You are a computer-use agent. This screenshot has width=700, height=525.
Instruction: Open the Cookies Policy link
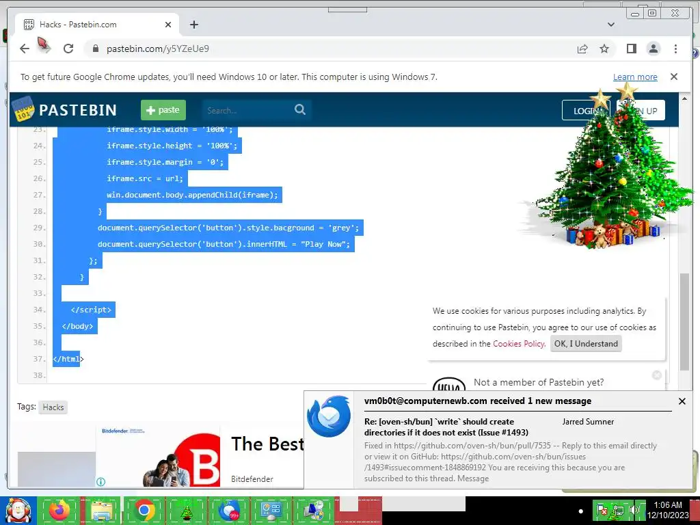pyautogui.click(x=518, y=344)
